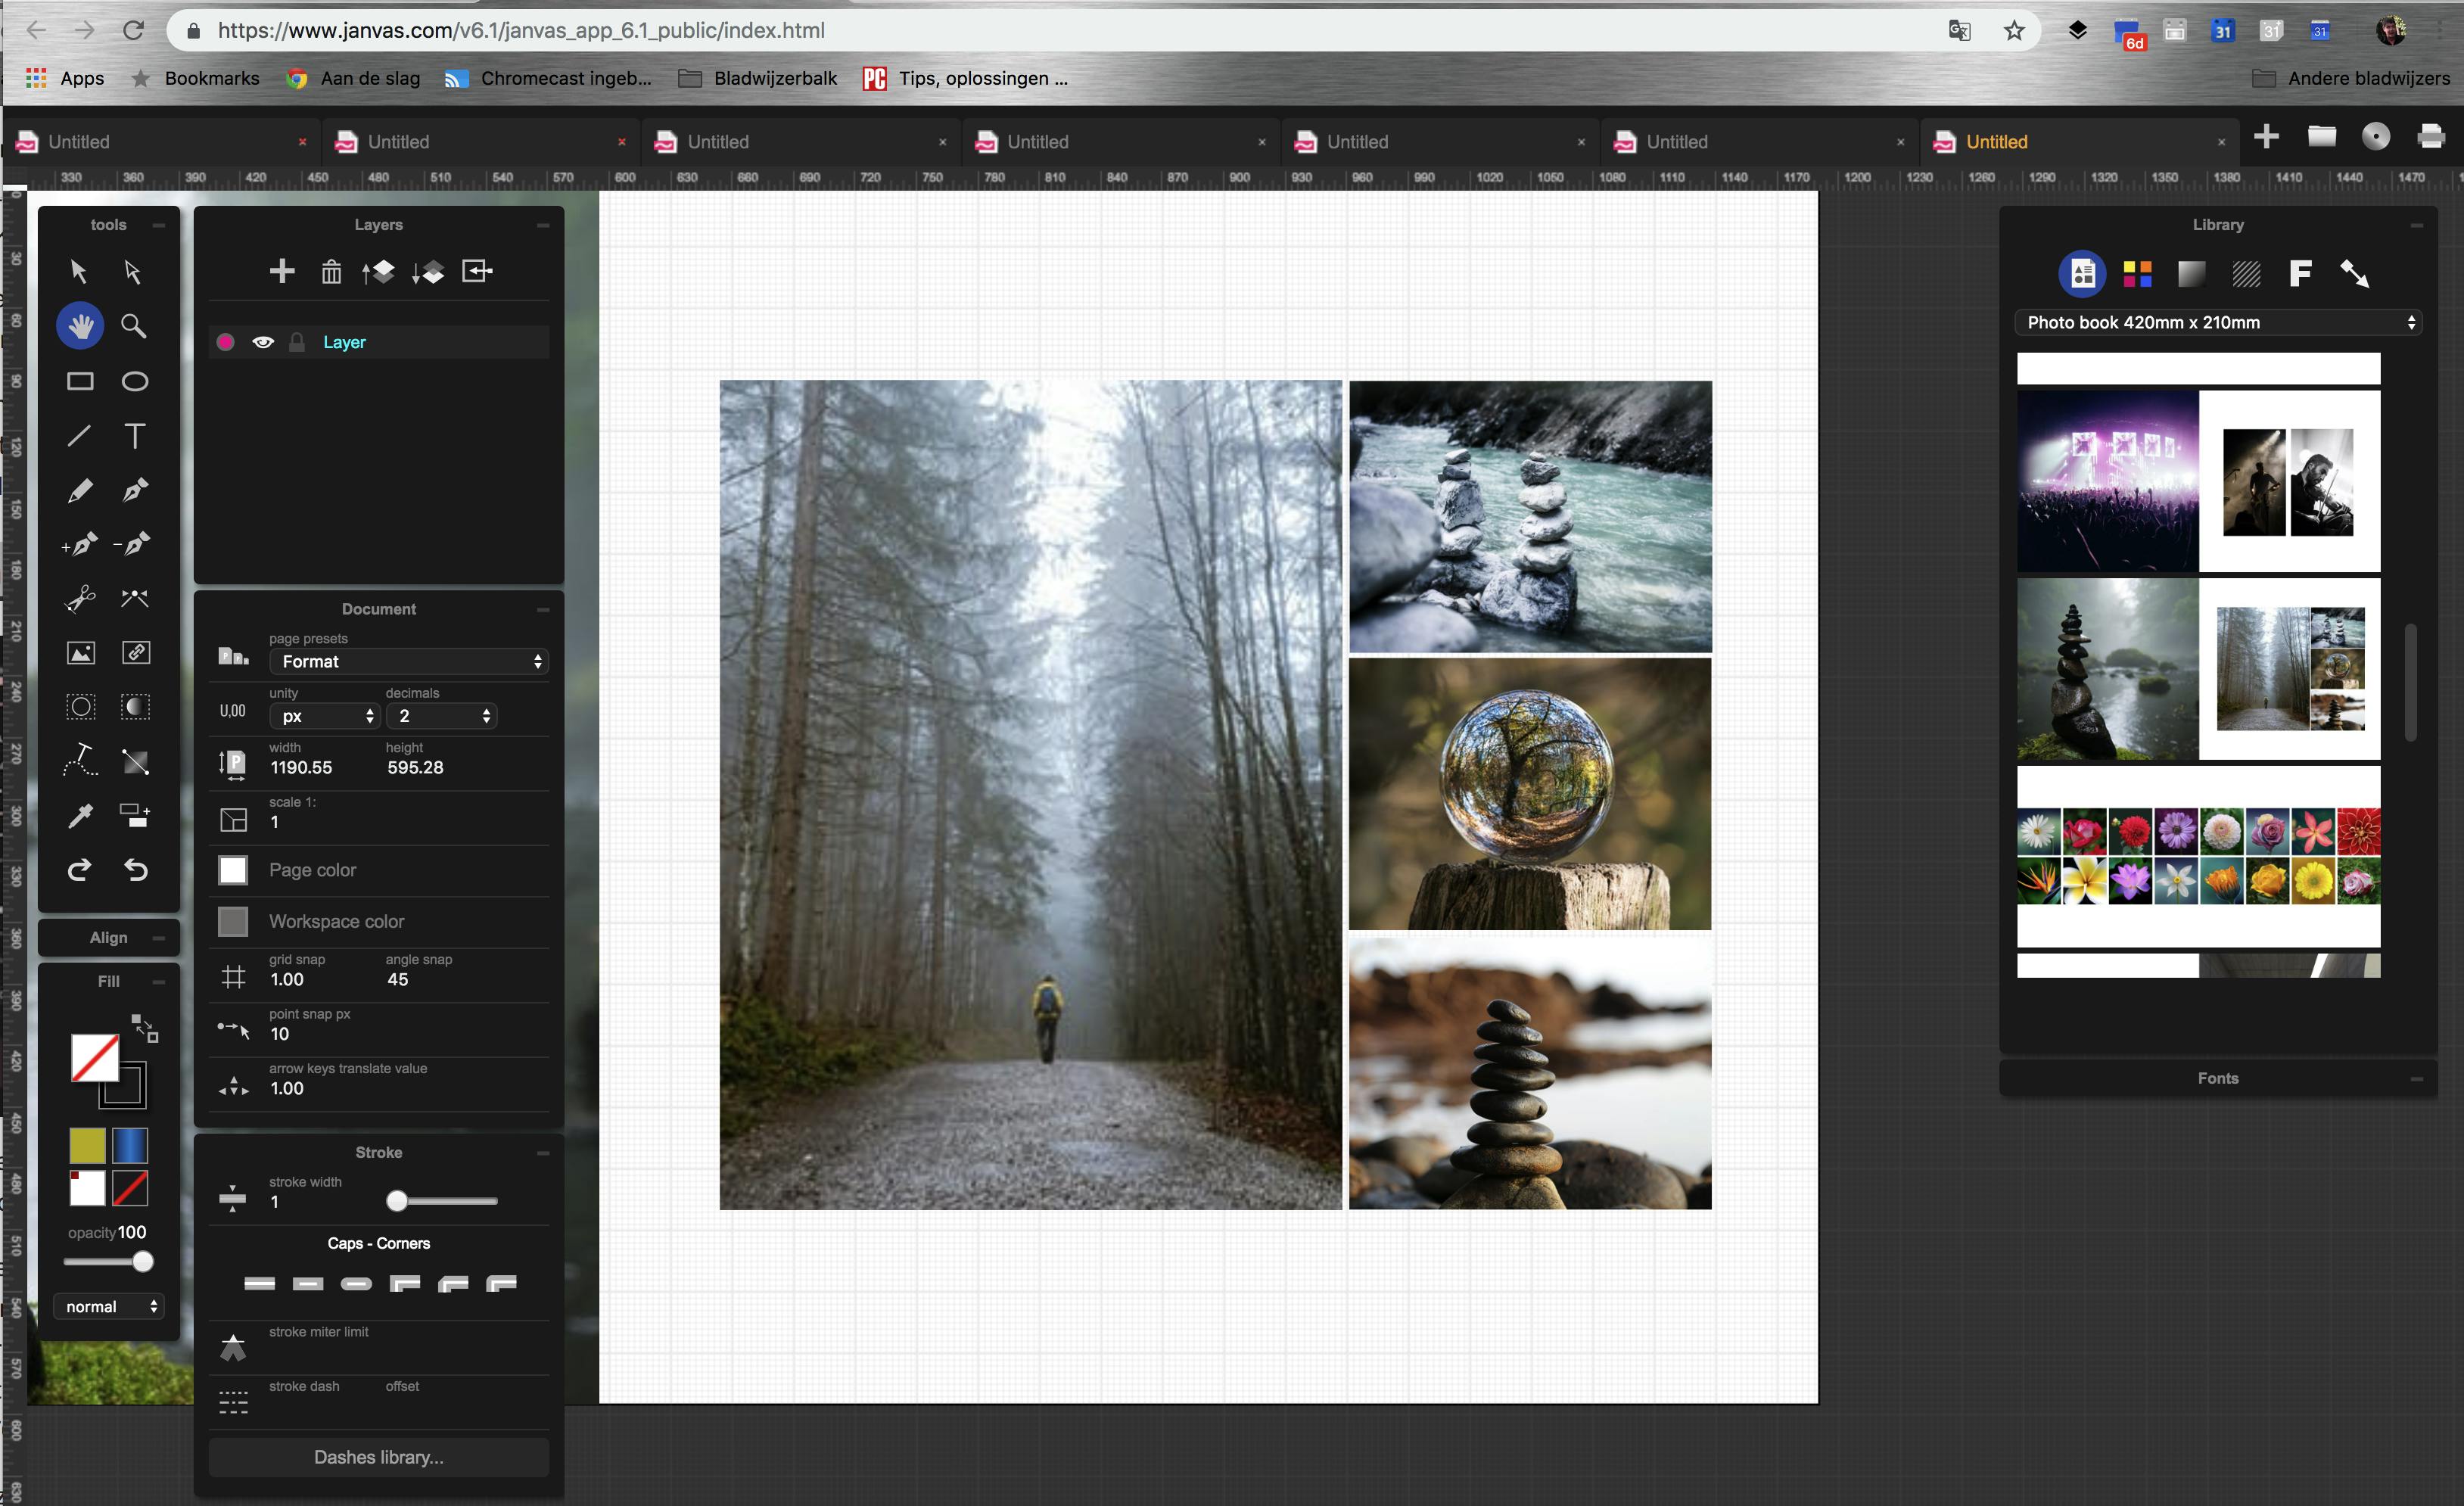Open Photo book 420mm x 210mm dropdown

[x=2218, y=322]
